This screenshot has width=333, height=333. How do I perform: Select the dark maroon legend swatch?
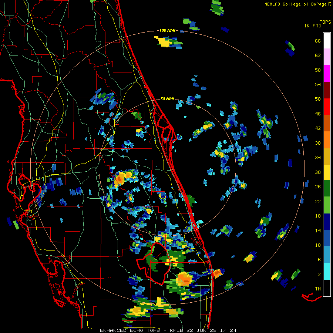pos(327,90)
